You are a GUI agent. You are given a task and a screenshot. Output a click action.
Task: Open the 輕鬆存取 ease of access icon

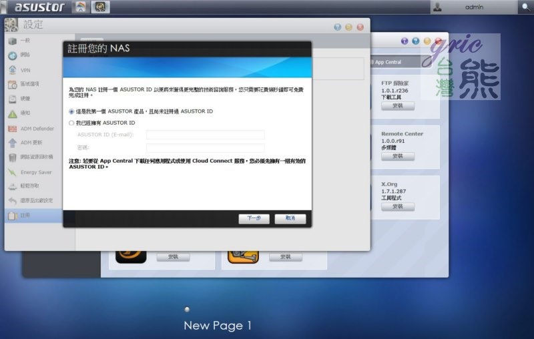coord(12,186)
